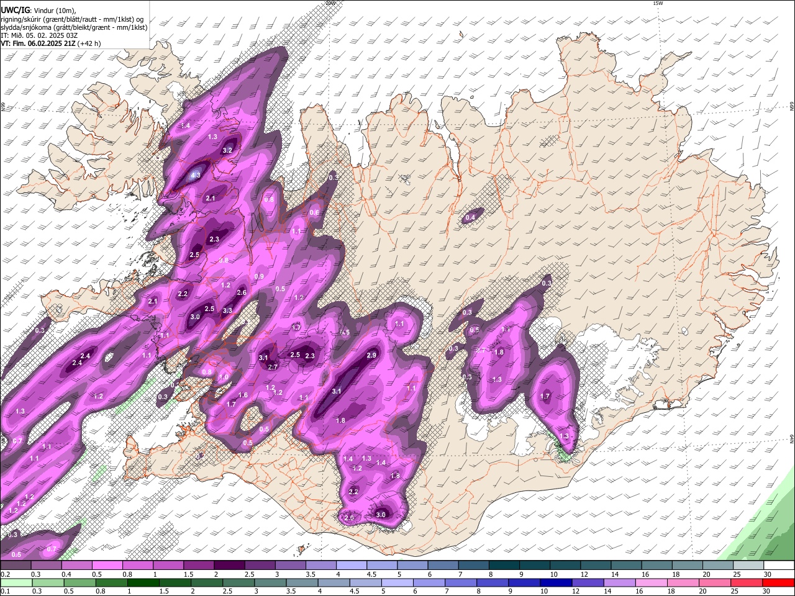Viewport: 795px width, 596px height.
Task: Click the 4.3 precipitation peak in the northwest
Action: point(196,176)
